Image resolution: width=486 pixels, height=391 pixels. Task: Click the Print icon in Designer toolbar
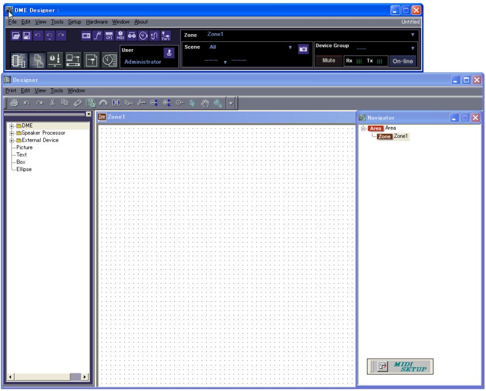(x=14, y=103)
